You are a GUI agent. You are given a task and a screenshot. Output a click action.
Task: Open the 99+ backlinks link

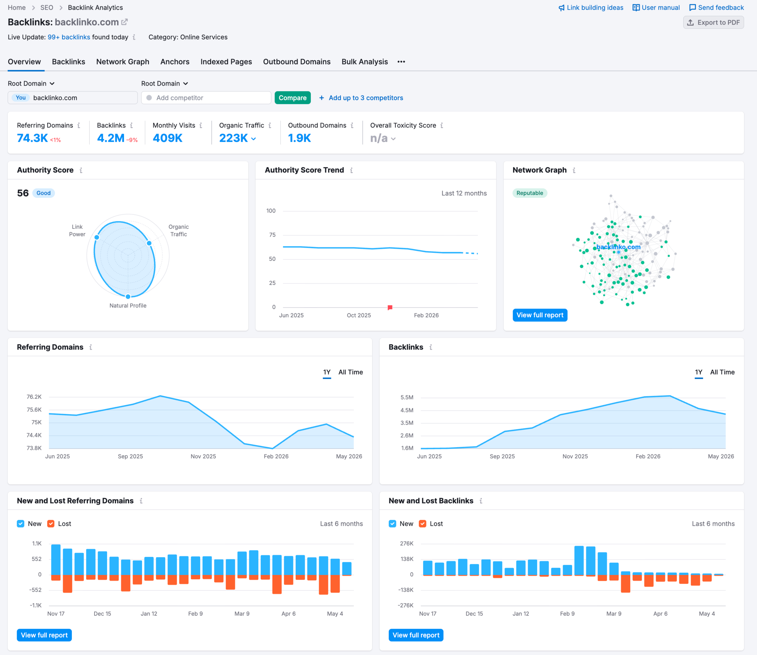click(x=69, y=37)
